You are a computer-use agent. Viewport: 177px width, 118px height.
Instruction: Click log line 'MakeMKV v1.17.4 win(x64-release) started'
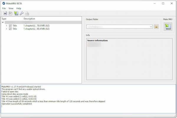[x=21, y=87]
